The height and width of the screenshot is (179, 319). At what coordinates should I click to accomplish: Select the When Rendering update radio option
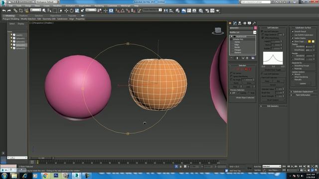[x=293, y=77]
